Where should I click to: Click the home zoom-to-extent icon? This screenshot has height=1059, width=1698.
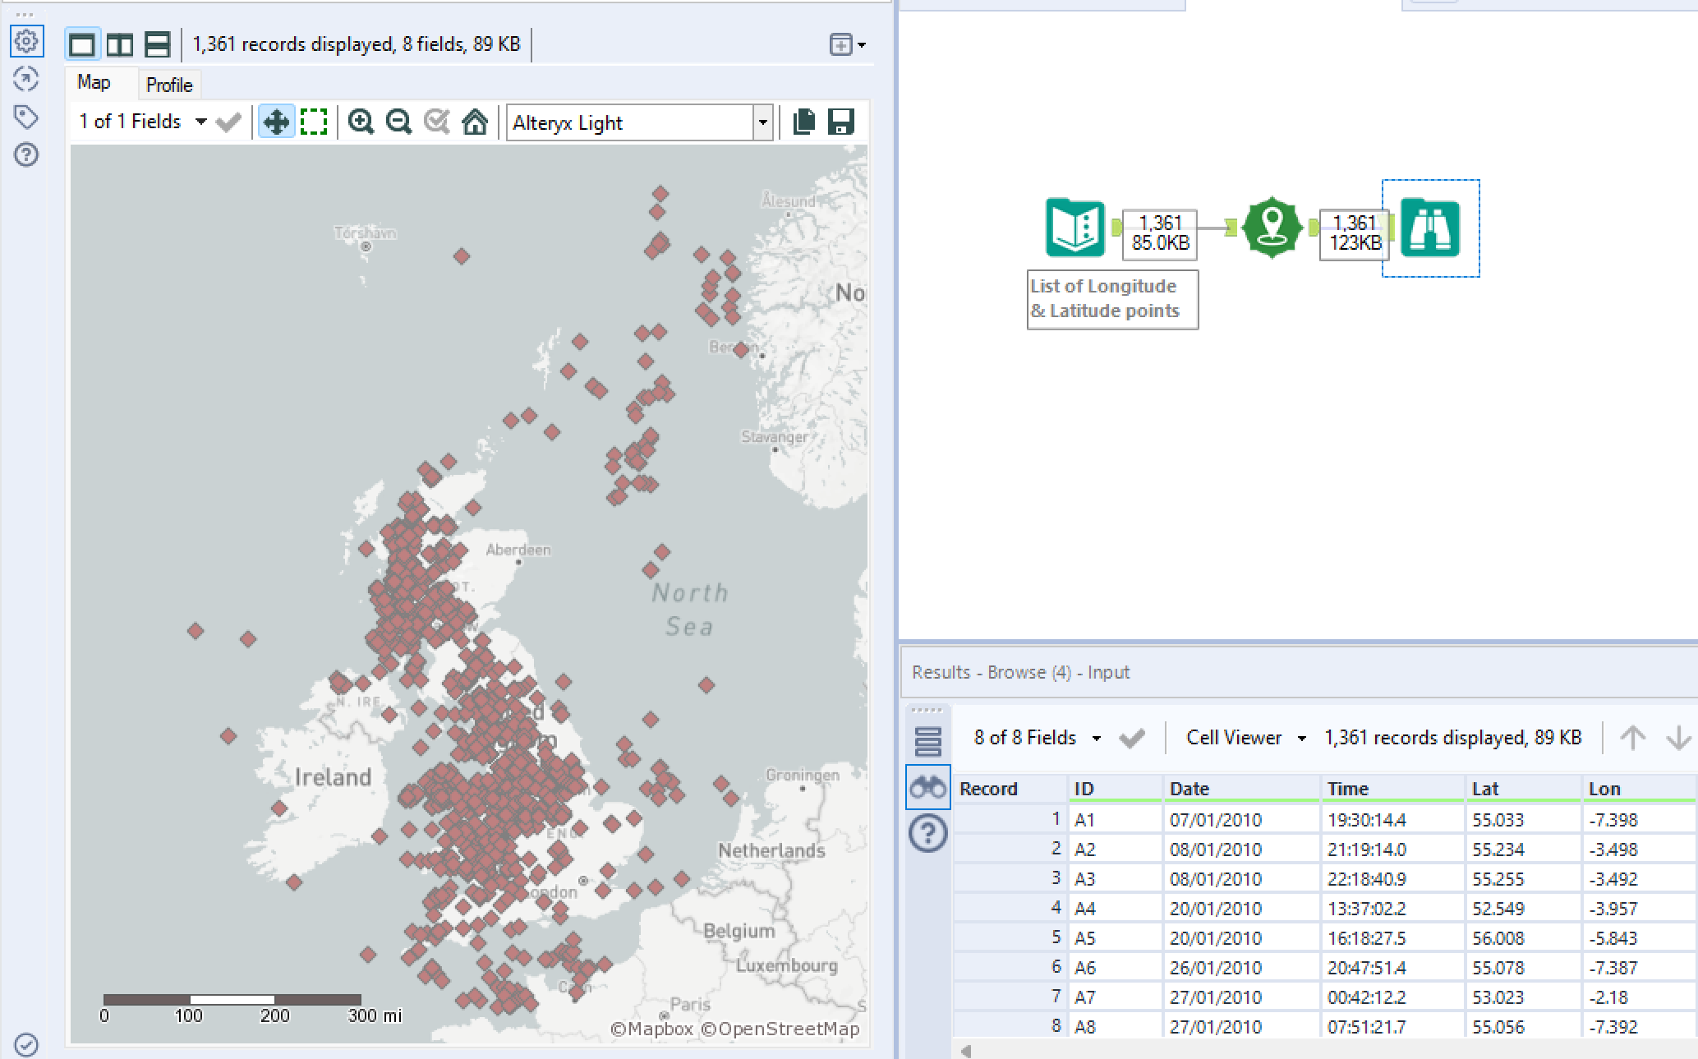click(x=475, y=122)
